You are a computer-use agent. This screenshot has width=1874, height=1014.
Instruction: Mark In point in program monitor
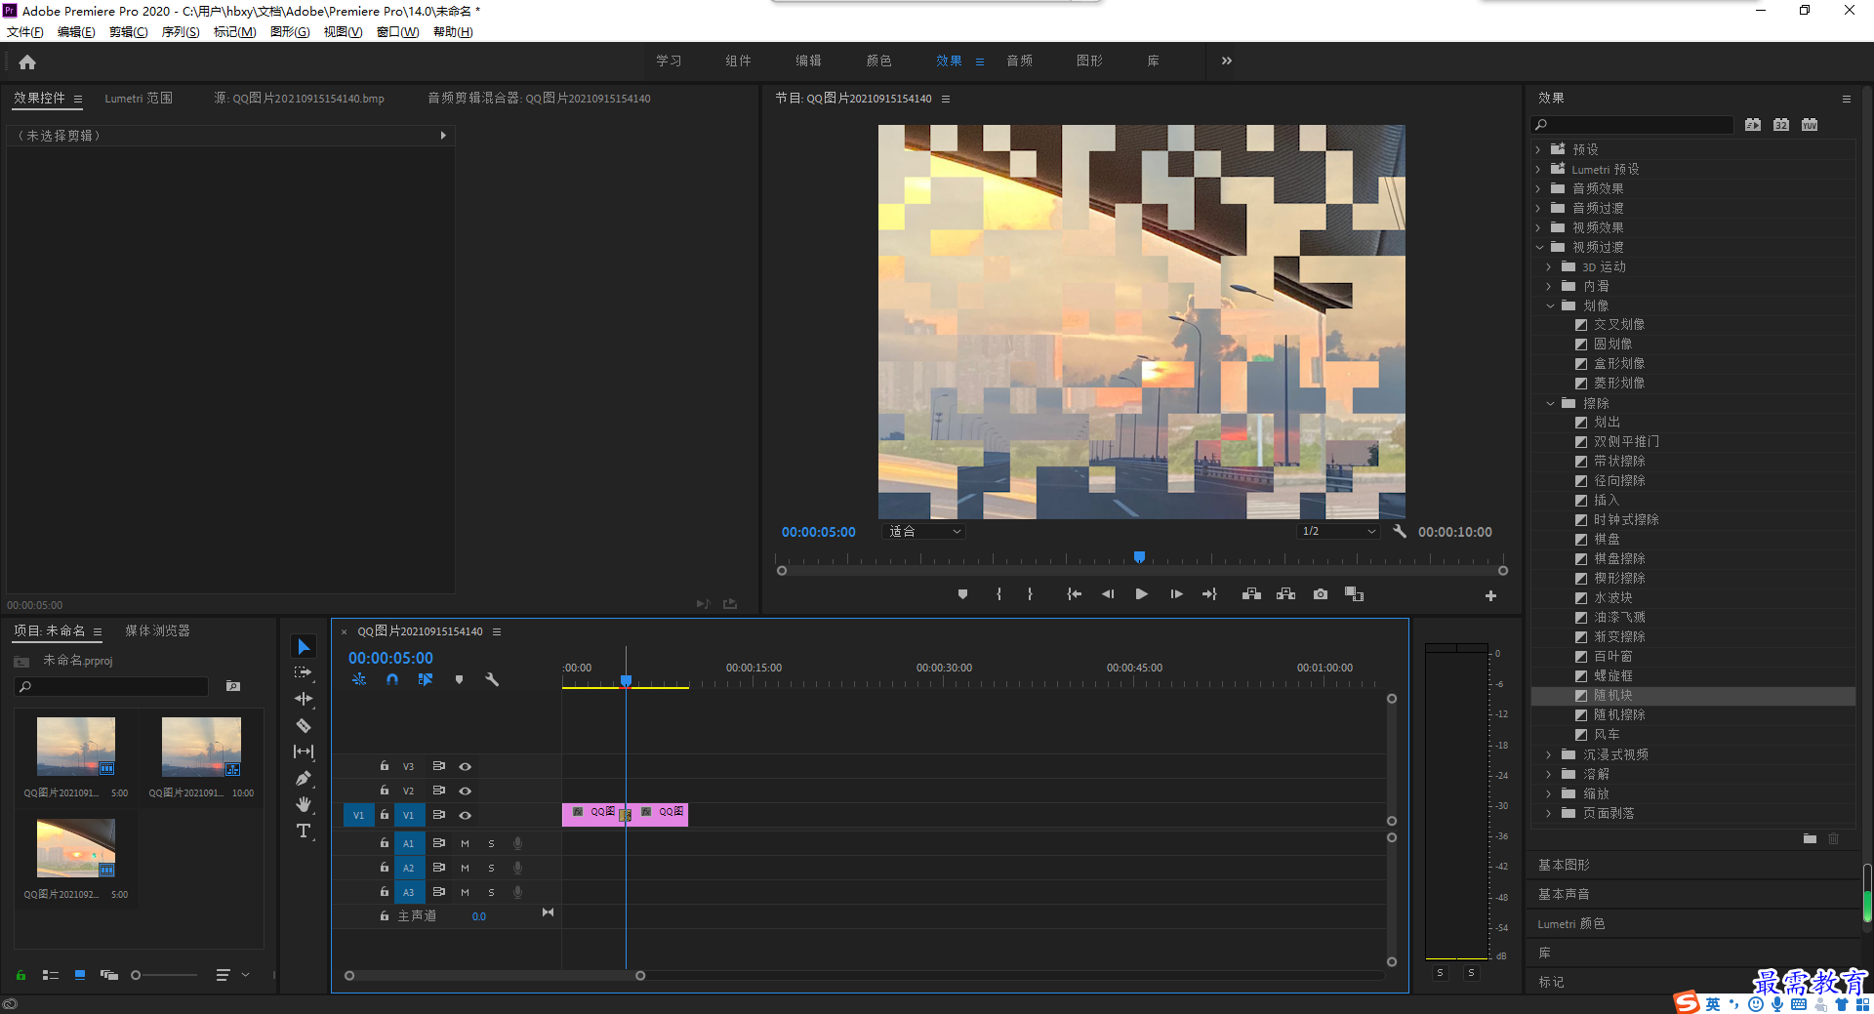998,594
